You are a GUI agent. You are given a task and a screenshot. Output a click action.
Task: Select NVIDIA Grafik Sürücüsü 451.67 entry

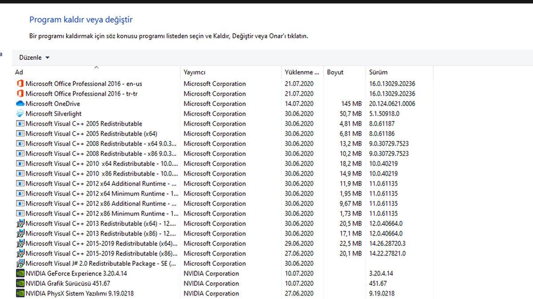click(68, 283)
